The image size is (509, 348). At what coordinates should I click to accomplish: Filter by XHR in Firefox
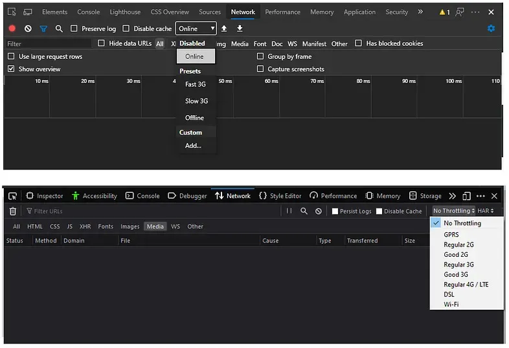pos(85,226)
